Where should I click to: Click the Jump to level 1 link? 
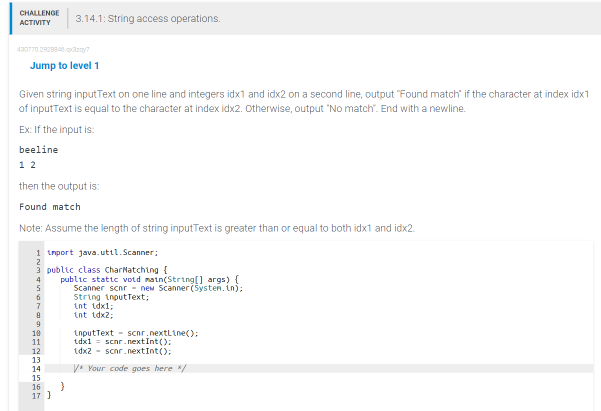pyautogui.click(x=64, y=65)
